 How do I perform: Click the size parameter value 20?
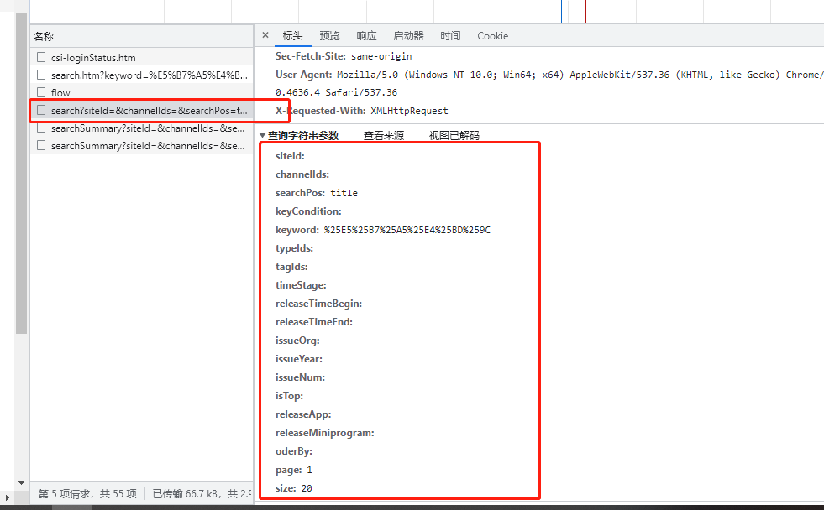click(307, 488)
